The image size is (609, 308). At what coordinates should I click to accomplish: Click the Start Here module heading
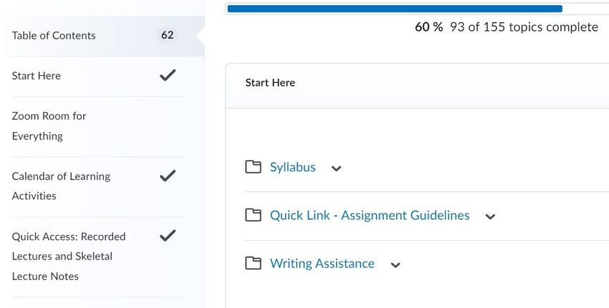tap(270, 82)
